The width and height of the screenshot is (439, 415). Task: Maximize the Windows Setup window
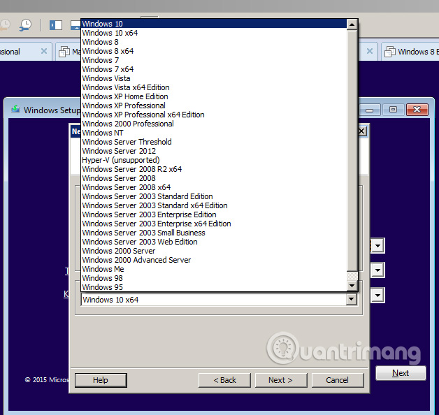tap(393, 110)
